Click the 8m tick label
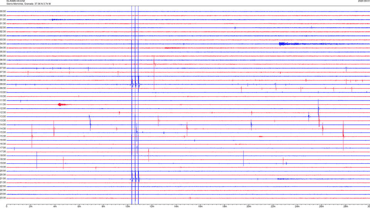The height and width of the screenshot is (208, 370). coord(103,206)
